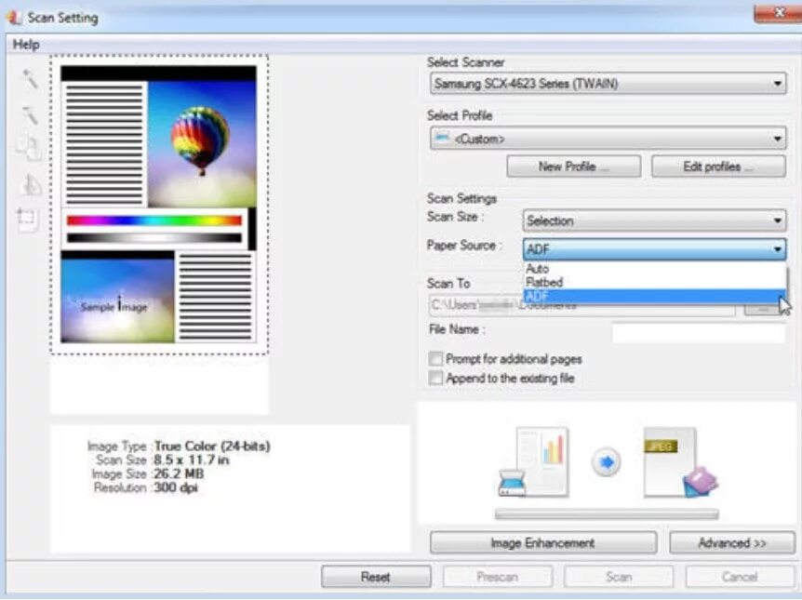Click the Cancel button
The height and width of the screenshot is (600, 802).
(x=740, y=577)
